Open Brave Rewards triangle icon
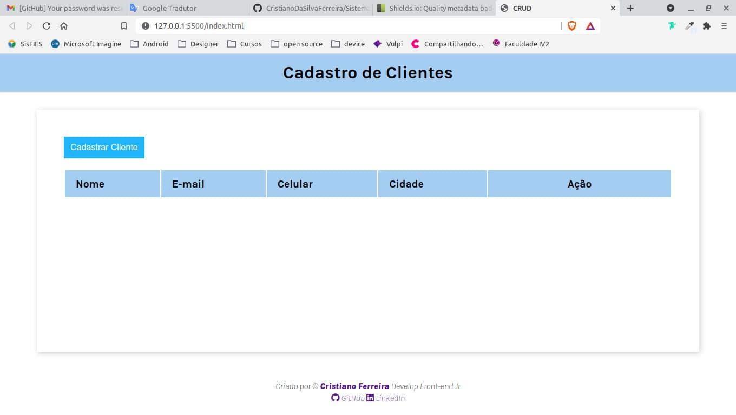 [x=590, y=26]
